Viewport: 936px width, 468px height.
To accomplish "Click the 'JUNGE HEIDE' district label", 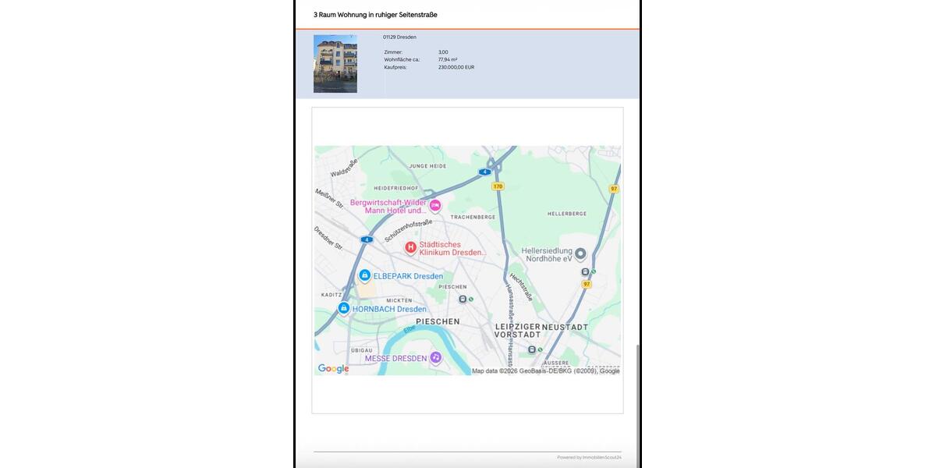I will (428, 166).
